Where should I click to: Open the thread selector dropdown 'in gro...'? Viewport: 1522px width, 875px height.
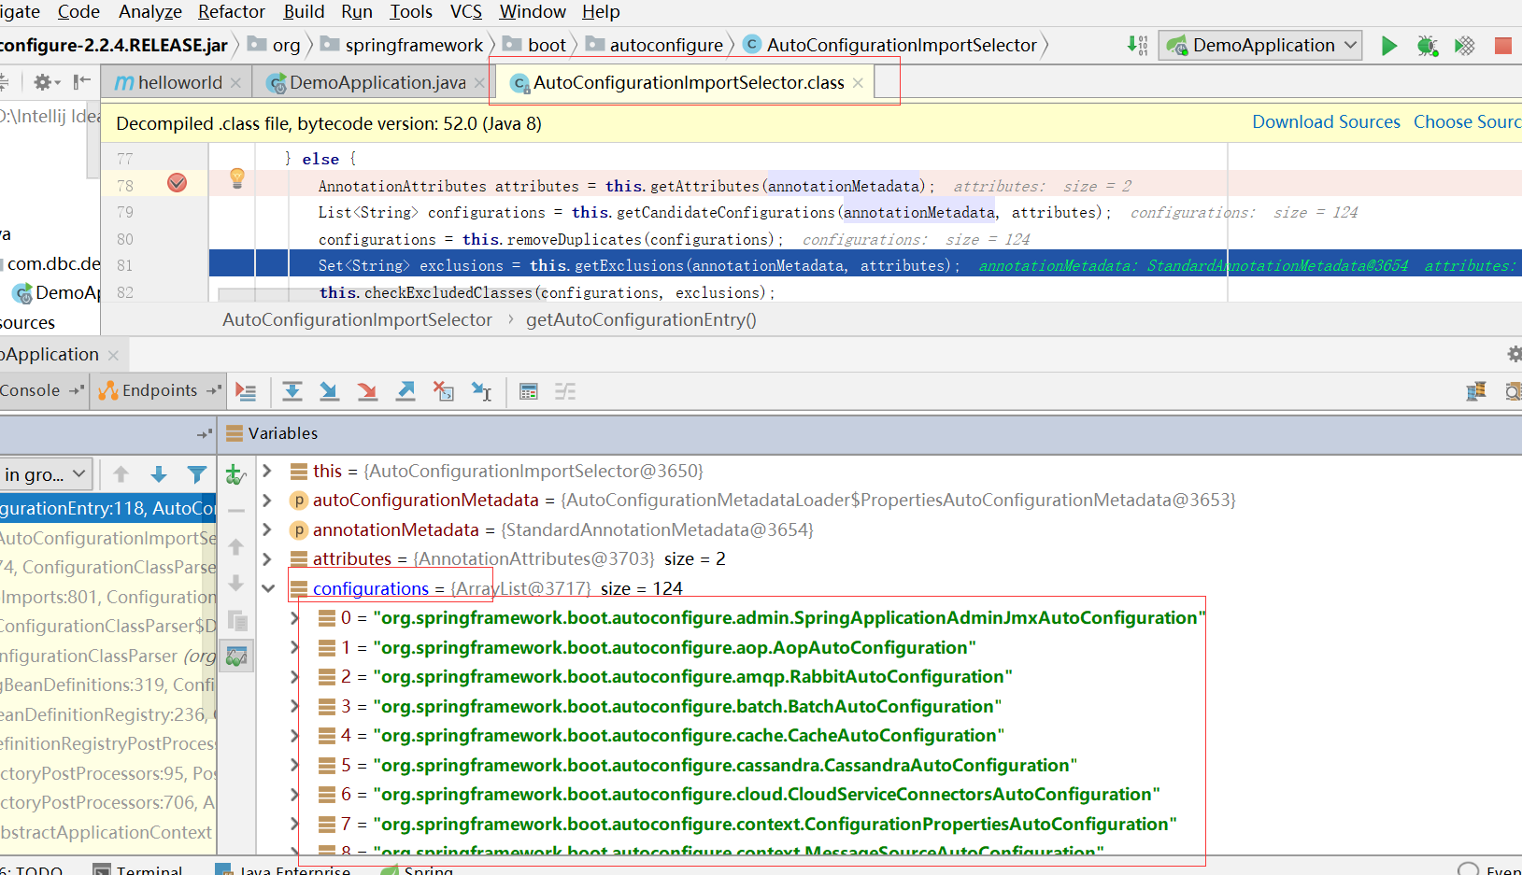46,474
